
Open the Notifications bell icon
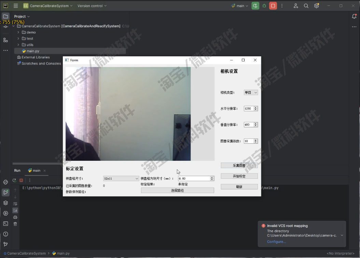click(x=354, y=16)
